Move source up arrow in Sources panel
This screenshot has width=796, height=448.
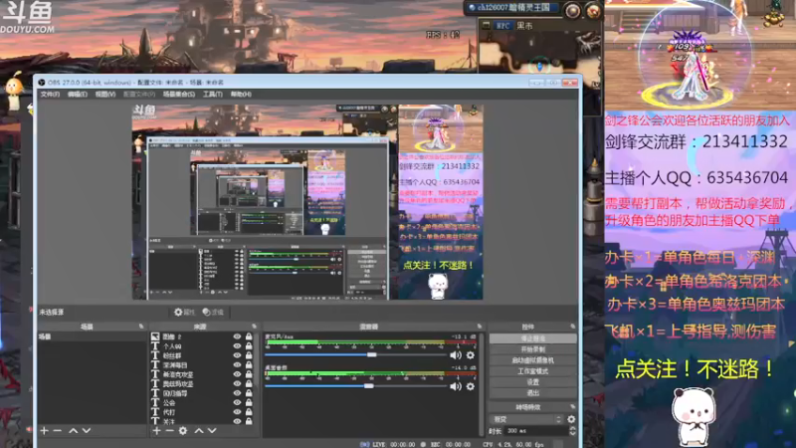click(199, 431)
